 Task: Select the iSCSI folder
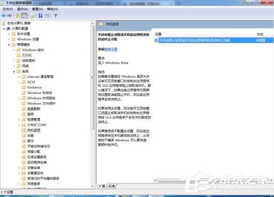[x=31, y=82]
